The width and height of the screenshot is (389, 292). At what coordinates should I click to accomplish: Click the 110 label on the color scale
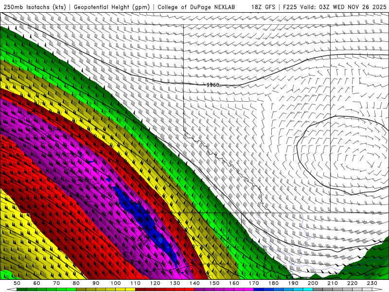(135, 283)
